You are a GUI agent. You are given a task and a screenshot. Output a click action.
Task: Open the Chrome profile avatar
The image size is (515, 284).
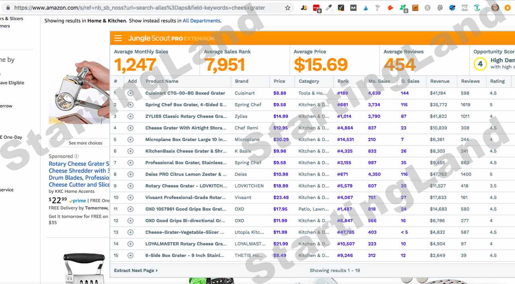pos(495,8)
